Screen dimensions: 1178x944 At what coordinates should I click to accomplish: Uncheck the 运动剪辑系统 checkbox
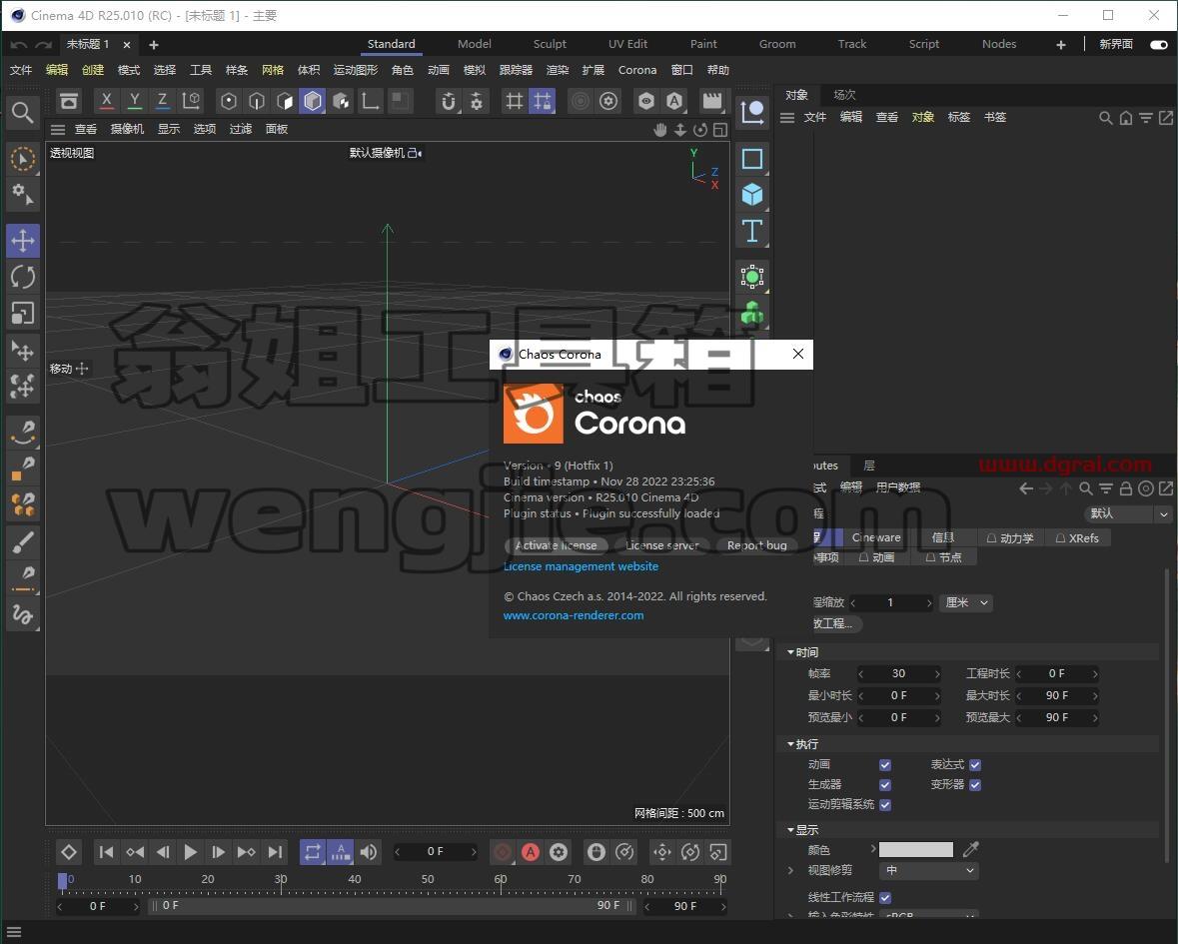[x=885, y=805]
